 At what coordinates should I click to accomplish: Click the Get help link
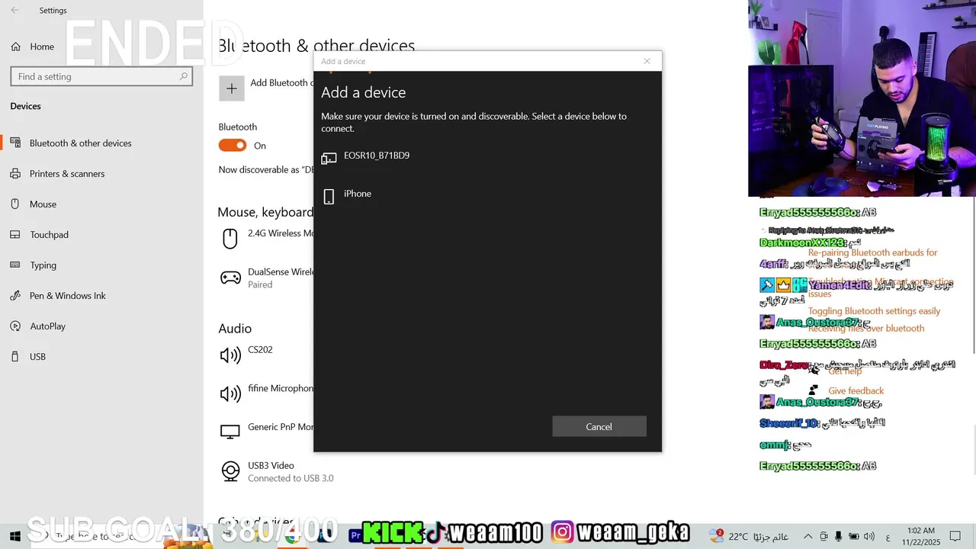(x=845, y=371)
